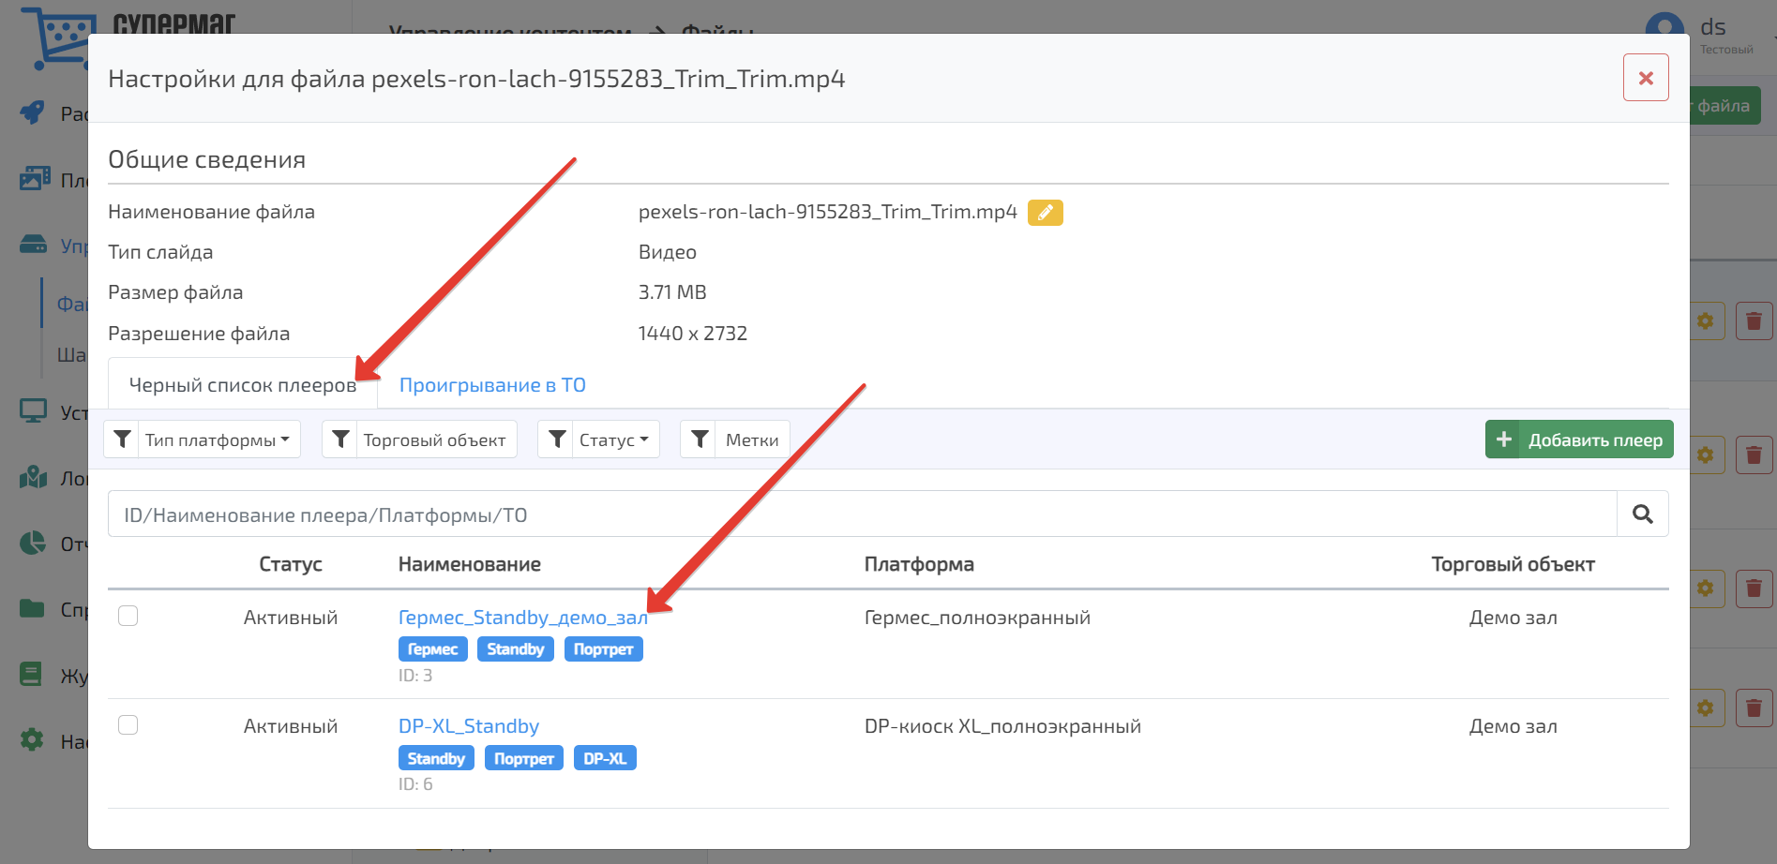Click the images icon in sidebar
This screenshot has width=1777, height=864.
pos(35,178)
